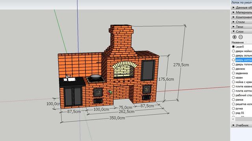Click the remove layer minus icon
The width and height of the screenshot is (252, 141).
241,37
